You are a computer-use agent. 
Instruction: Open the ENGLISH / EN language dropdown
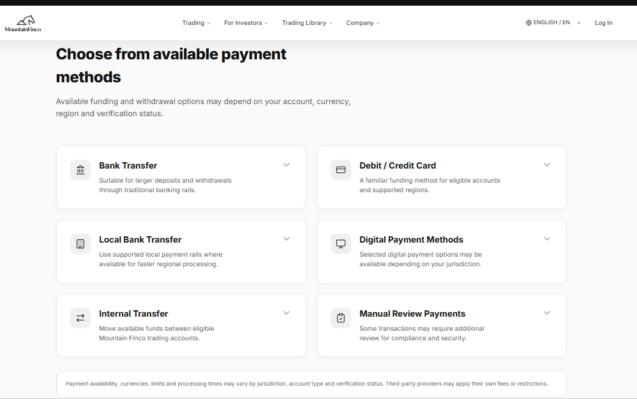coord(553,23)
